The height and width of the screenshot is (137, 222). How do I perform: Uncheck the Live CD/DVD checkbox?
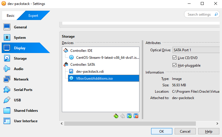pos(175,58)
